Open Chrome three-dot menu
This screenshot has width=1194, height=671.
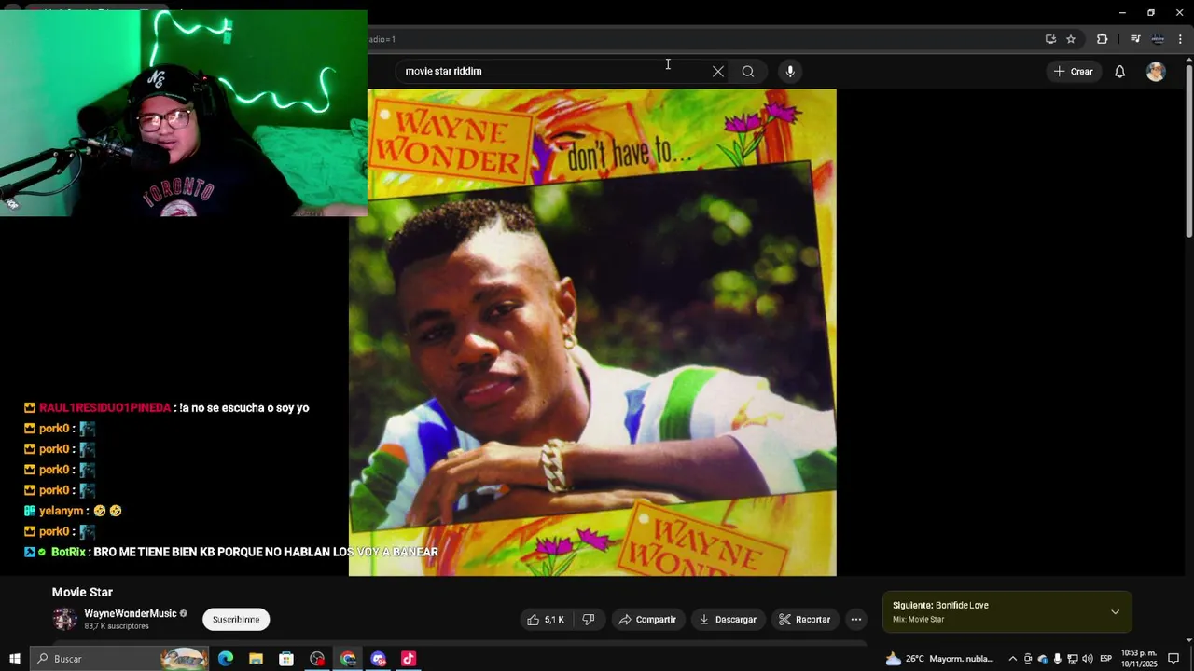point(1180,39)
